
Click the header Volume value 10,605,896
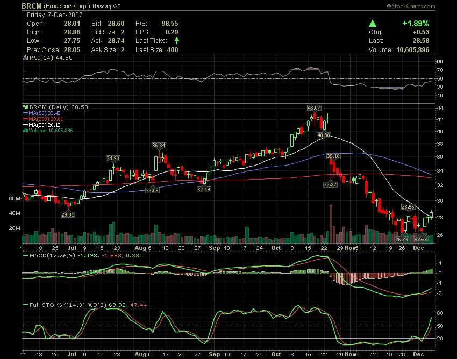coord(413,50)
